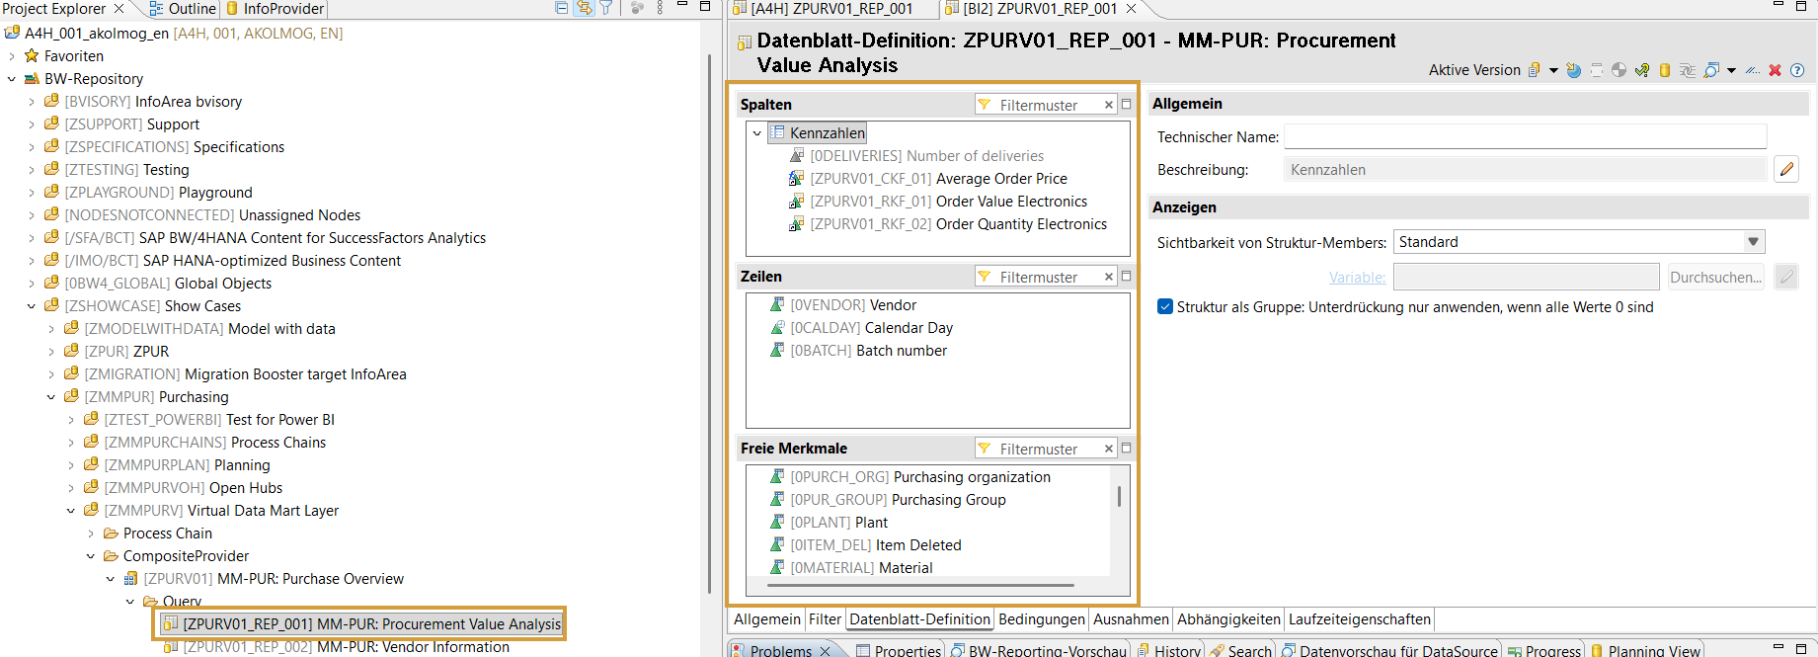Click the filter funnel icon in Project Explorer toolbar
Viewport: 1818px width, 657px height.
click(x=606, y=8)
